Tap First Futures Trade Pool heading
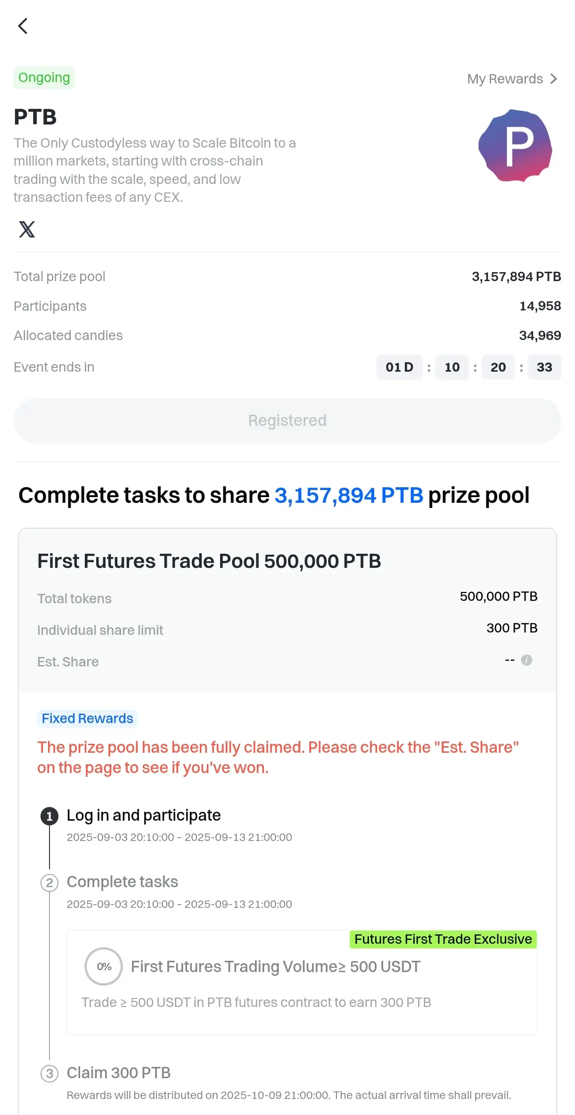 209,561
